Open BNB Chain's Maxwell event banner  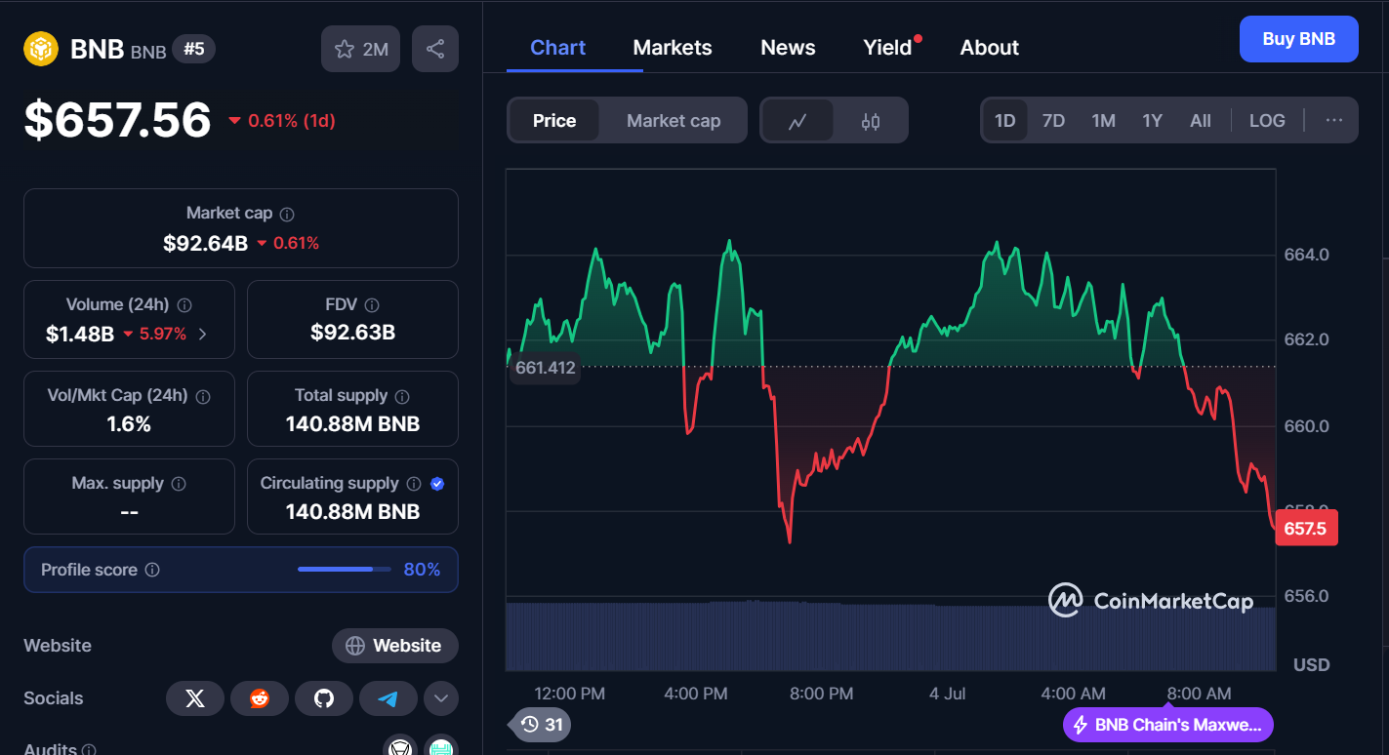pos(1168,725)
